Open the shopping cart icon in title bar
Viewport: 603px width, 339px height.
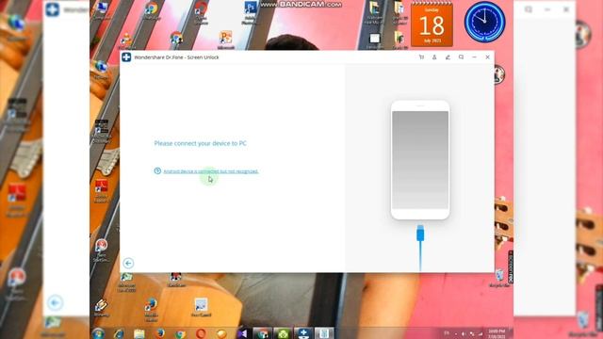click(421, 57)
